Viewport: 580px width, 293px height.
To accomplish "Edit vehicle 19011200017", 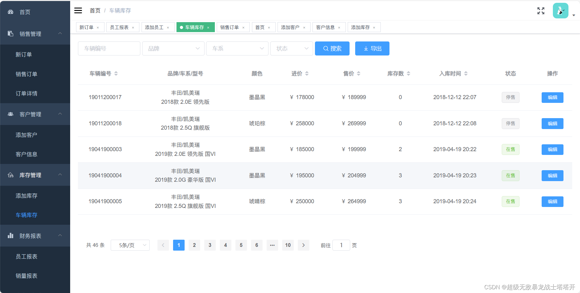I will click(x=552, y=97).
